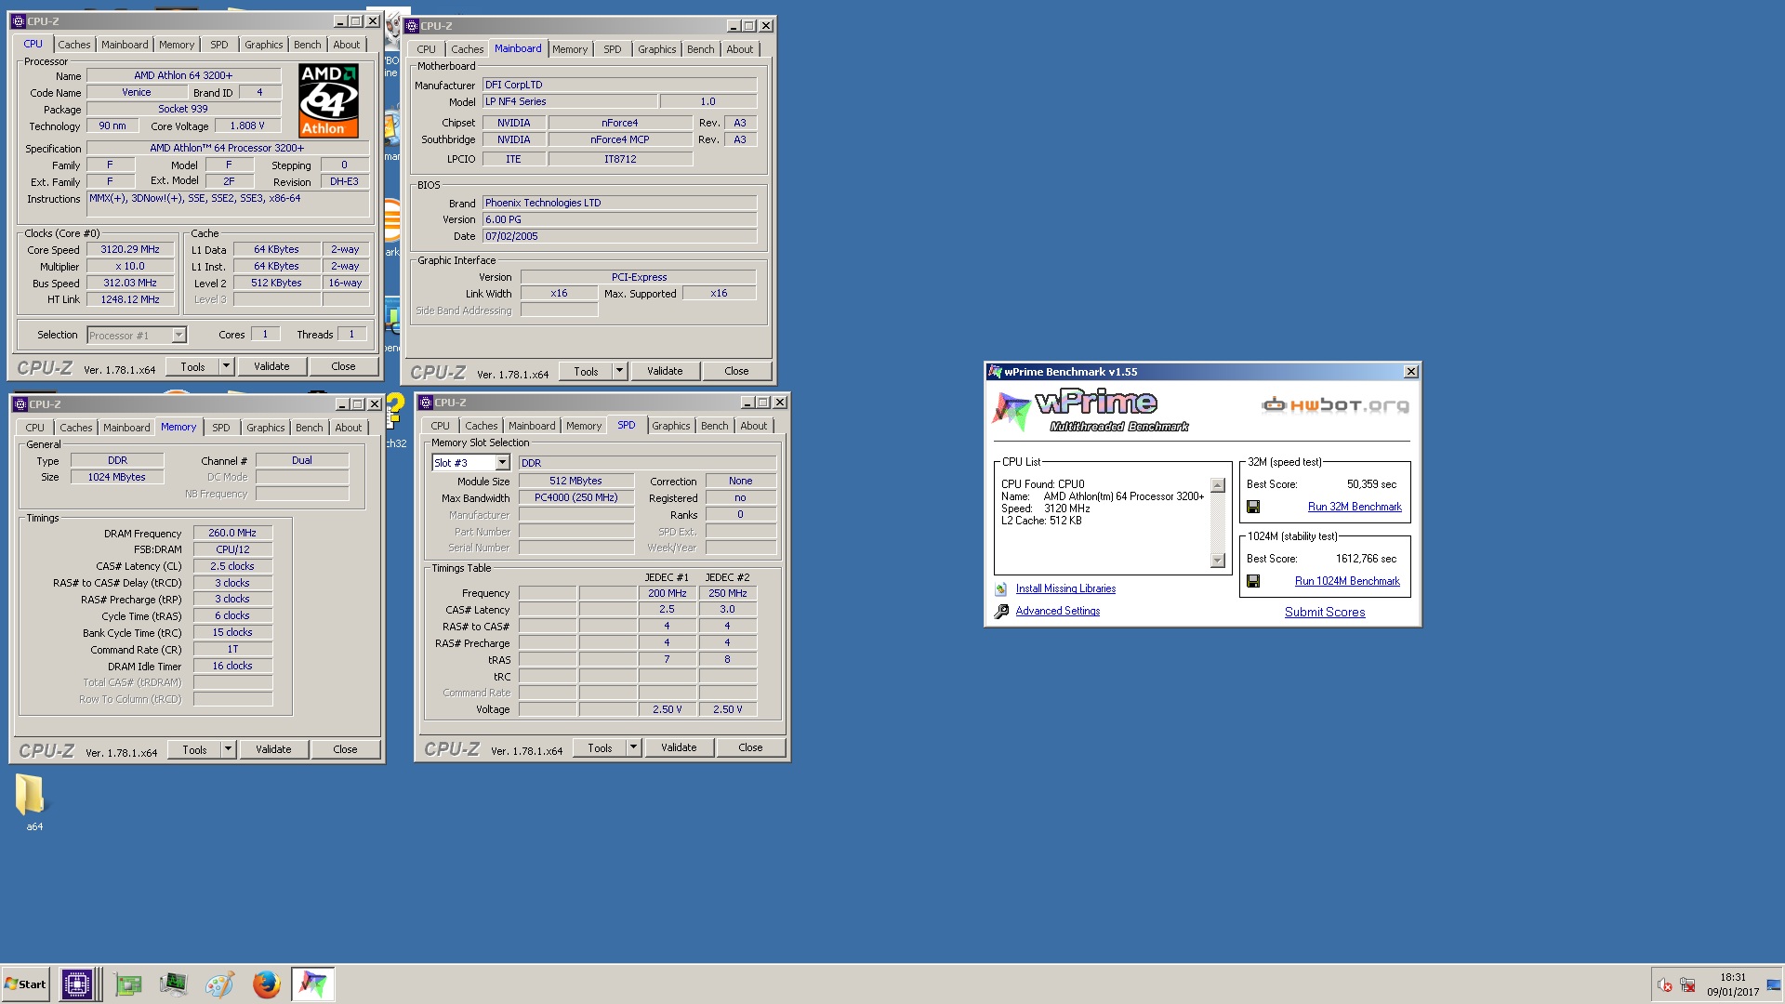The height and width of the screenshot is (1004, 1785).
Task: Click the CPU List scroll down arrow
Action: coord(1218,561)
